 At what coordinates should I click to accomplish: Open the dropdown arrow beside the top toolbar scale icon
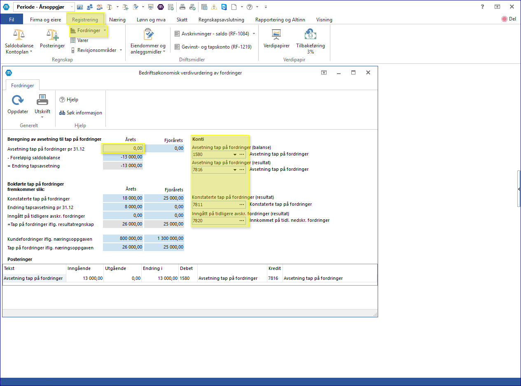pyautogui.click(x=117, y=7)
